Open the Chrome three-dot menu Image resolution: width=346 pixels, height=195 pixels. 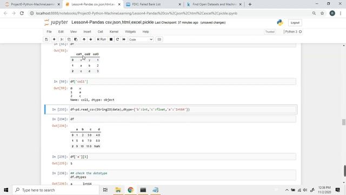point(341,13)
